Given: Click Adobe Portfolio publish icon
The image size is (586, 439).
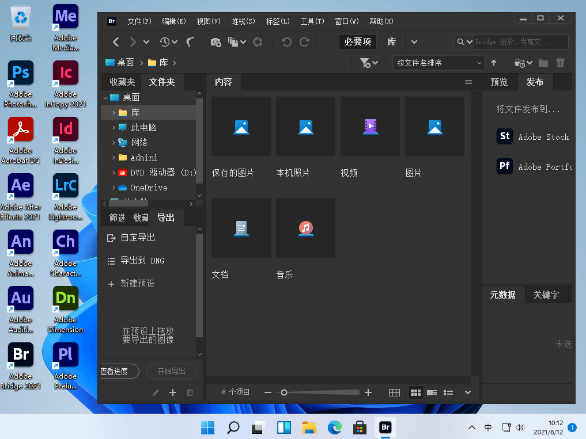Looking at the screenshot, I should point(505,166).
